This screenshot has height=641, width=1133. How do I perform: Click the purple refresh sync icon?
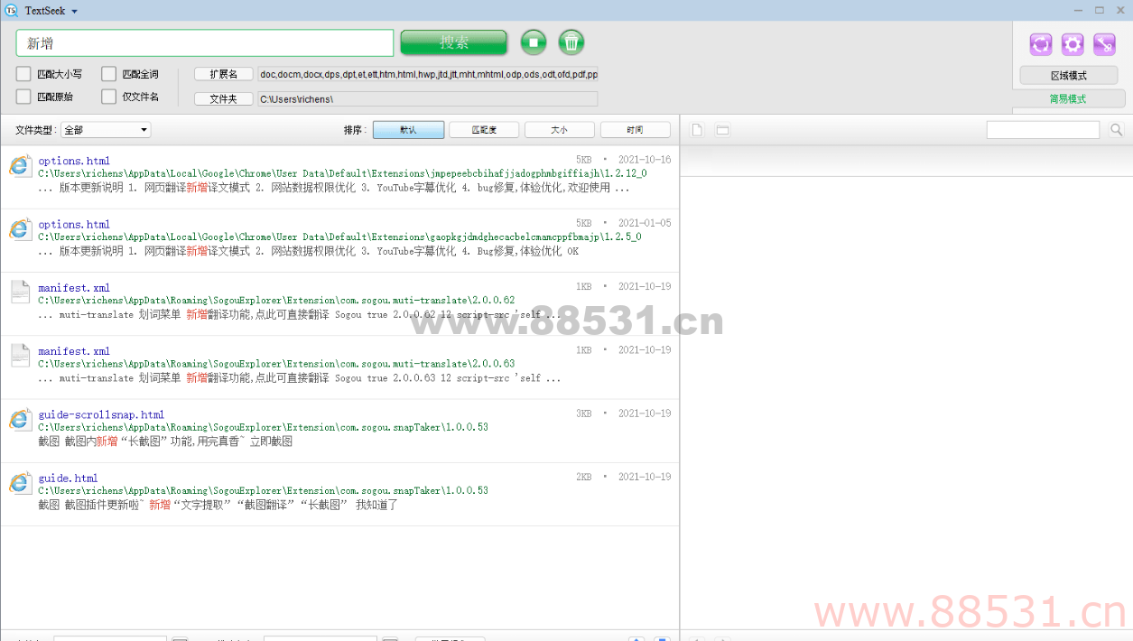click(1041, 44)
